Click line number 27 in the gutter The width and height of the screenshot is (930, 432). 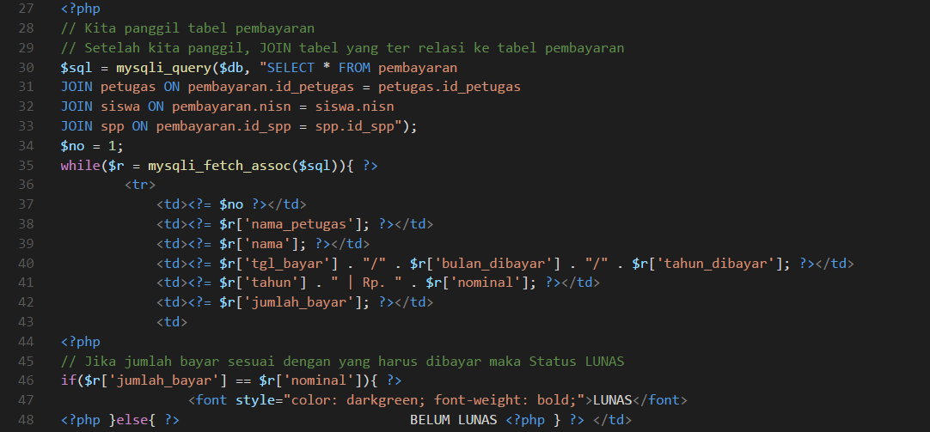[26, 9]
